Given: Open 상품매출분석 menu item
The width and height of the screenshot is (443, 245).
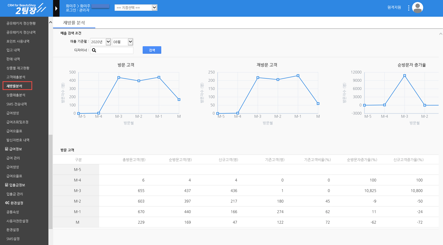Looking at the screenshot, I should [16, 95].
